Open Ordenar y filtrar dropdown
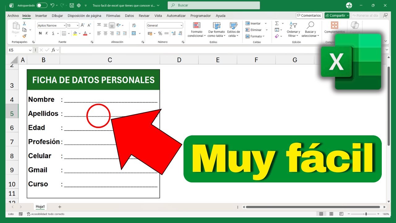This screenshot has height=223, width=396. coord(293,30)
